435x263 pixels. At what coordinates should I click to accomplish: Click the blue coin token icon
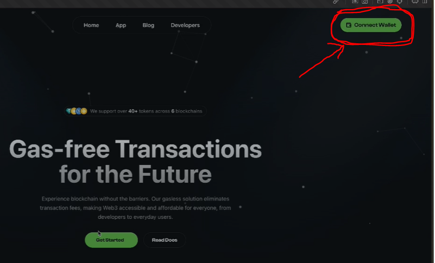click(x=79, y=111)
